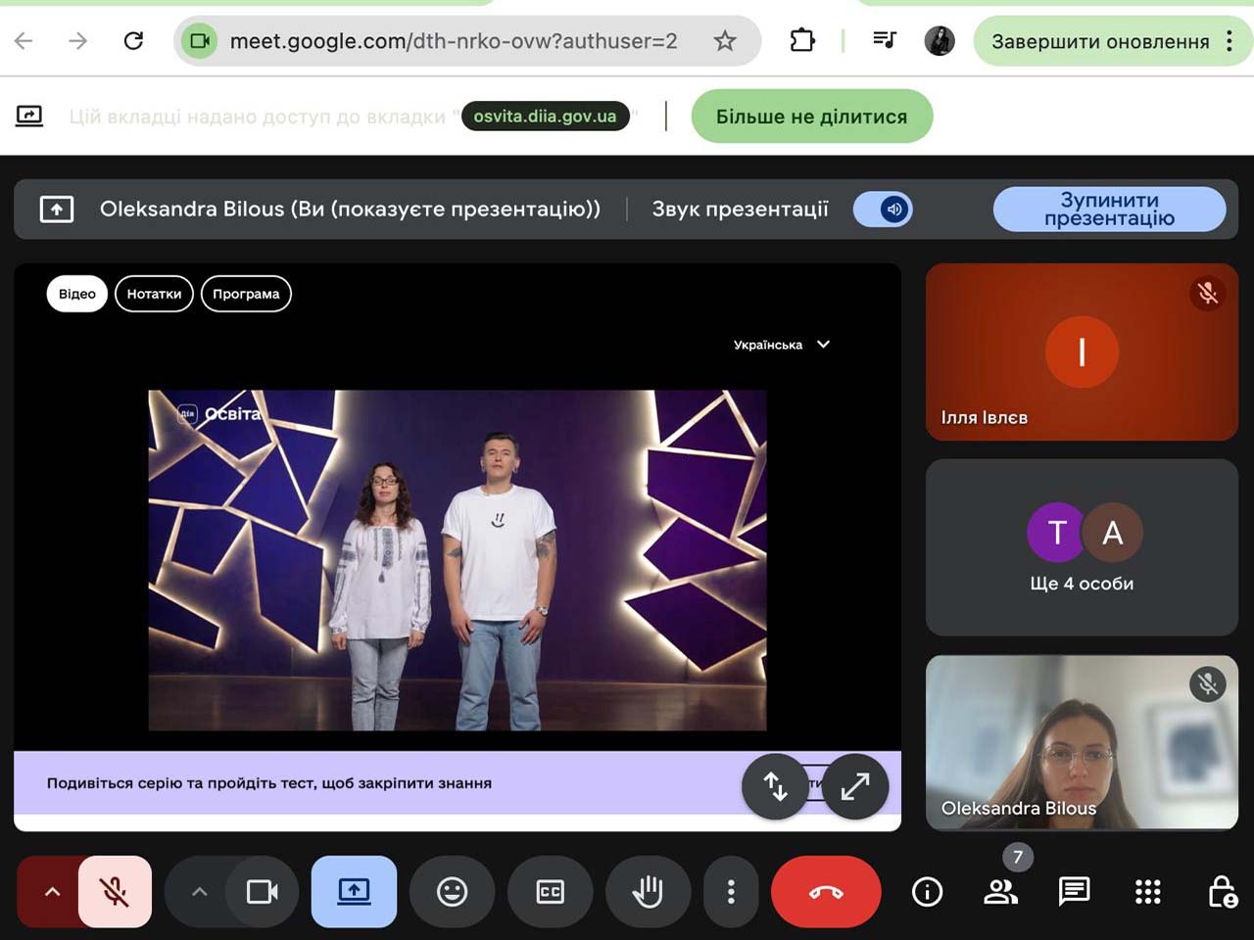The height and width of the screenshot is (940, 1254).
Task: Switch to the Нотатки tab
Action: click(154, 294)
